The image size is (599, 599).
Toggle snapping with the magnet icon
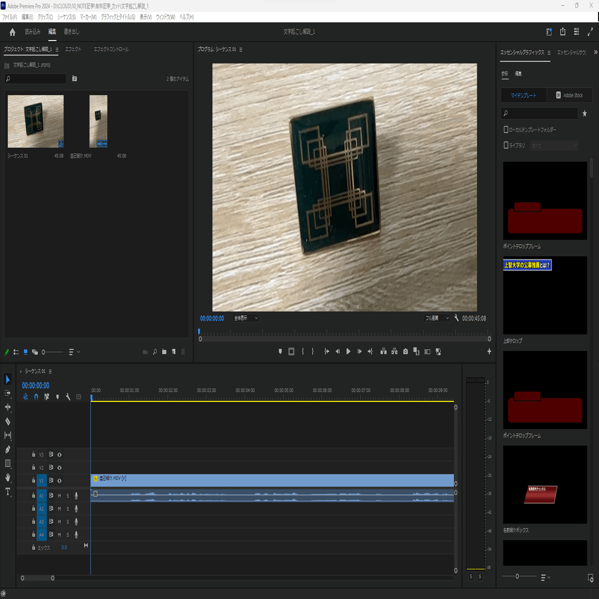[35, 397]
